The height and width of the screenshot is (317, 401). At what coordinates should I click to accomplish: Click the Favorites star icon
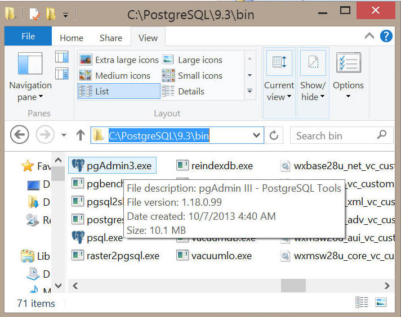tap(28, 166)
